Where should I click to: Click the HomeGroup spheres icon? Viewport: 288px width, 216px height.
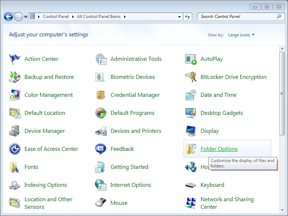(x=191, y=167)
